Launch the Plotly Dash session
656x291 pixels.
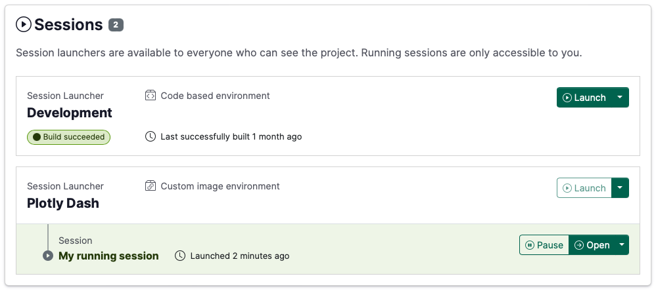(584, 188)
